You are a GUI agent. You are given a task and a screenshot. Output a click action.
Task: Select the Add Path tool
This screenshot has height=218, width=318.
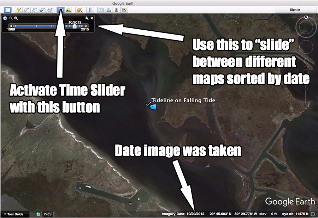(34, 10)
